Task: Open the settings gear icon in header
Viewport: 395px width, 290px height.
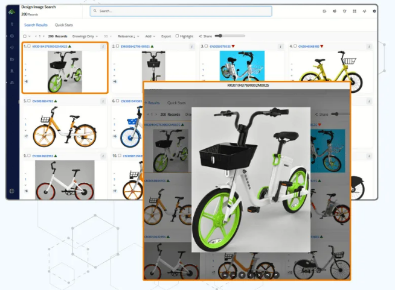Action: click(374, 11)
